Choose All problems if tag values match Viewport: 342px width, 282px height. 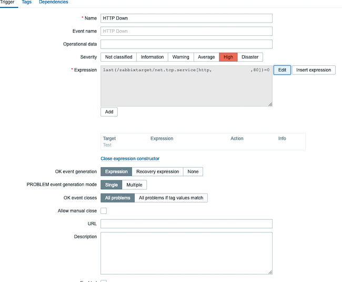(171, 198)
